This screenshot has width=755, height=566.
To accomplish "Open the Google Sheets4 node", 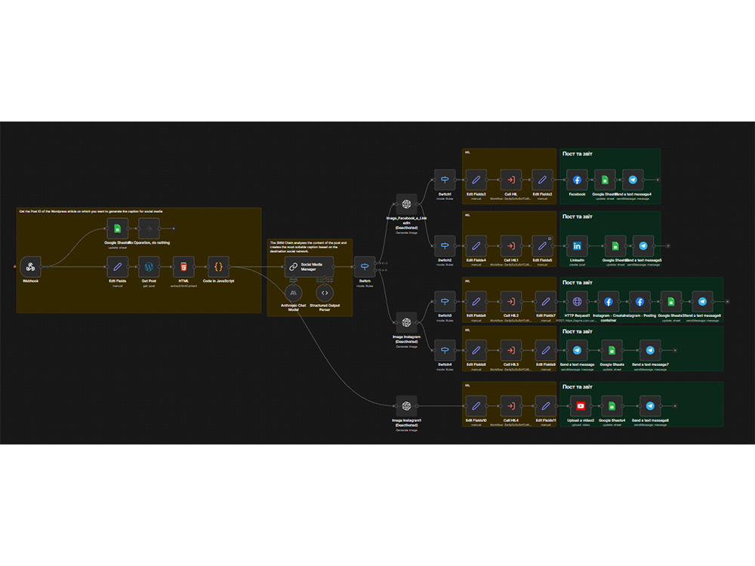I will 612,406.
